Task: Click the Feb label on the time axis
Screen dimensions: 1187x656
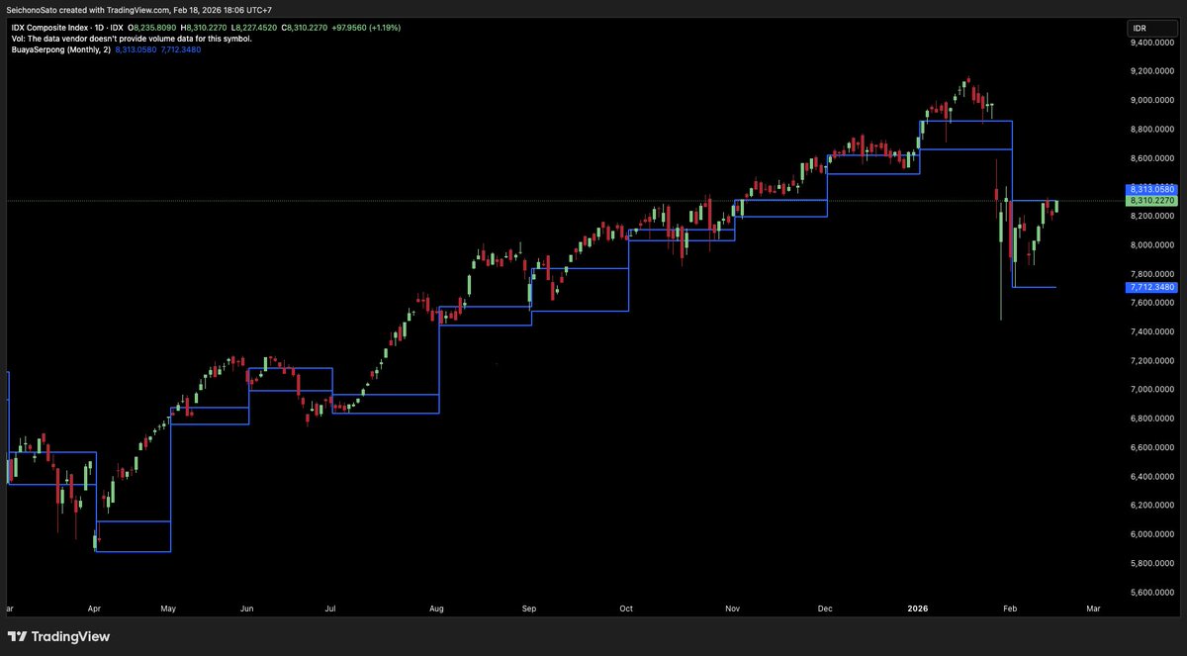Action: tap(1010, 609)
